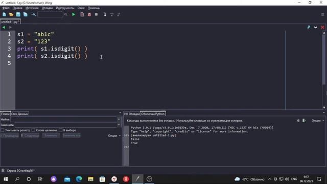Open the Yandex Browser taskbar icon

114,179
